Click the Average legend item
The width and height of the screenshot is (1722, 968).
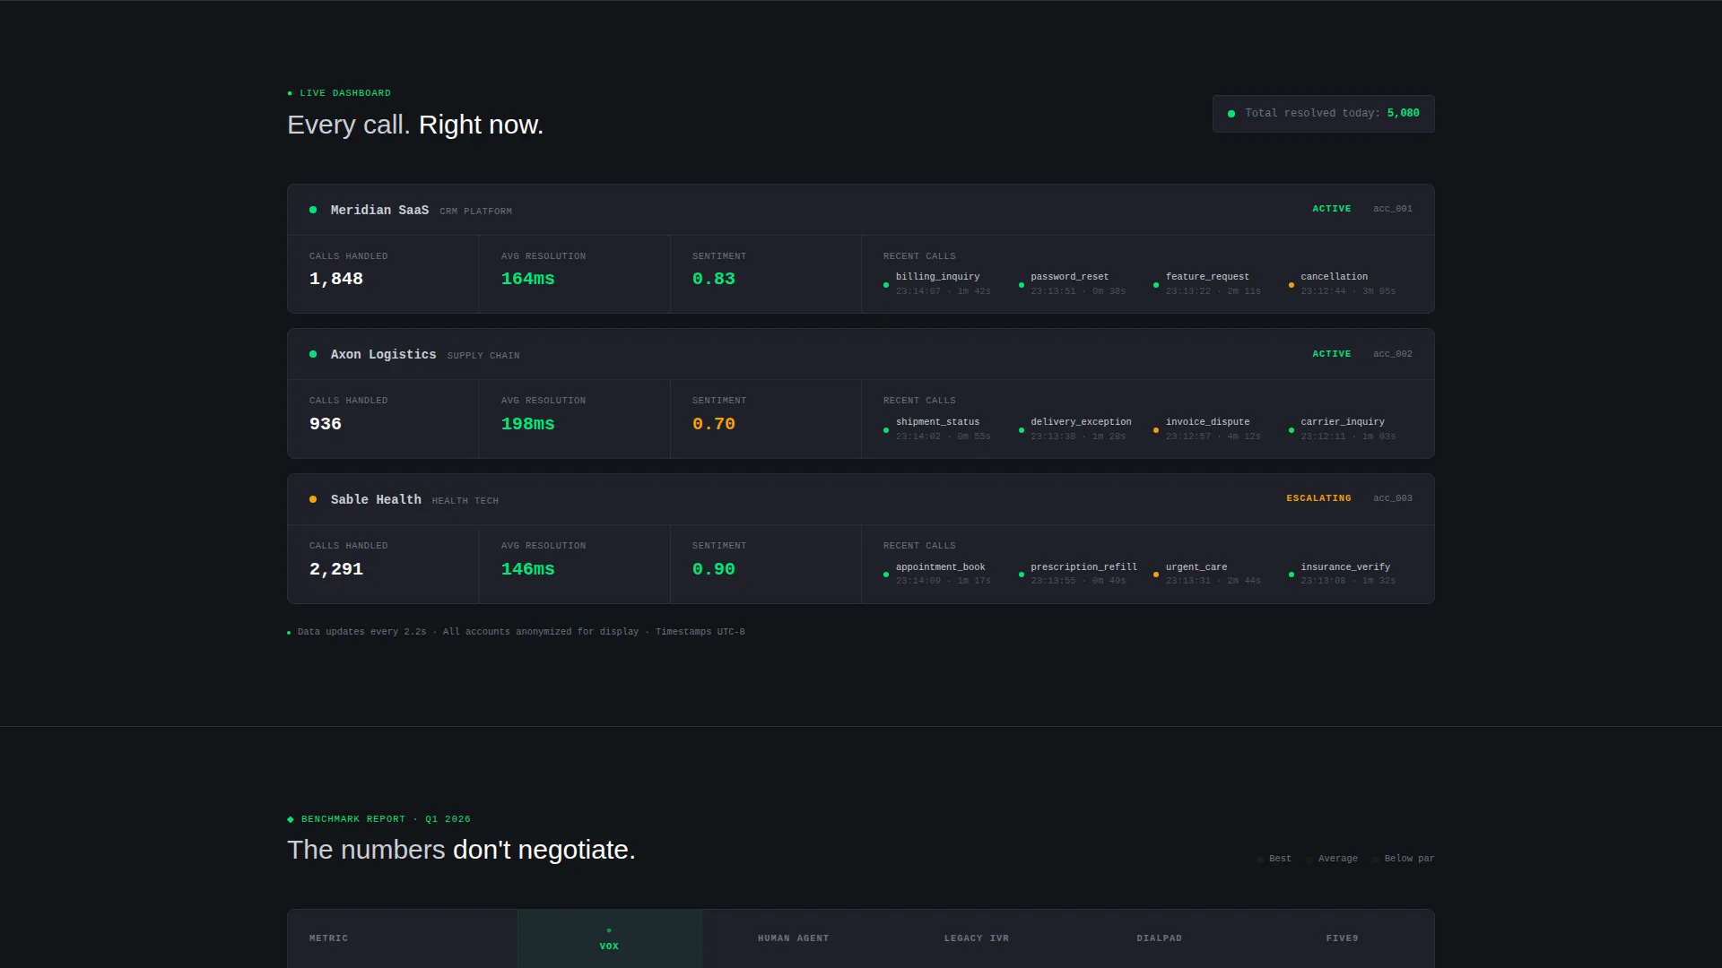(x=1332, y=859)
